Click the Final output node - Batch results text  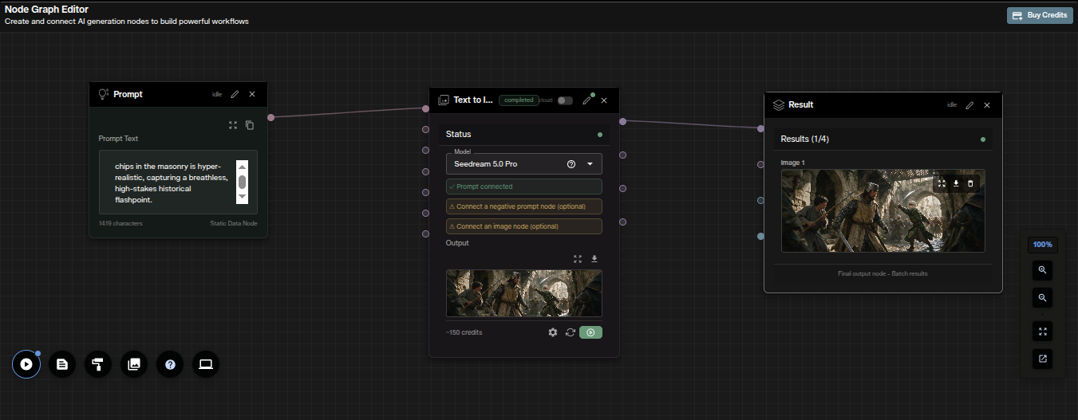pyautogui.click(x=883, y=273)
